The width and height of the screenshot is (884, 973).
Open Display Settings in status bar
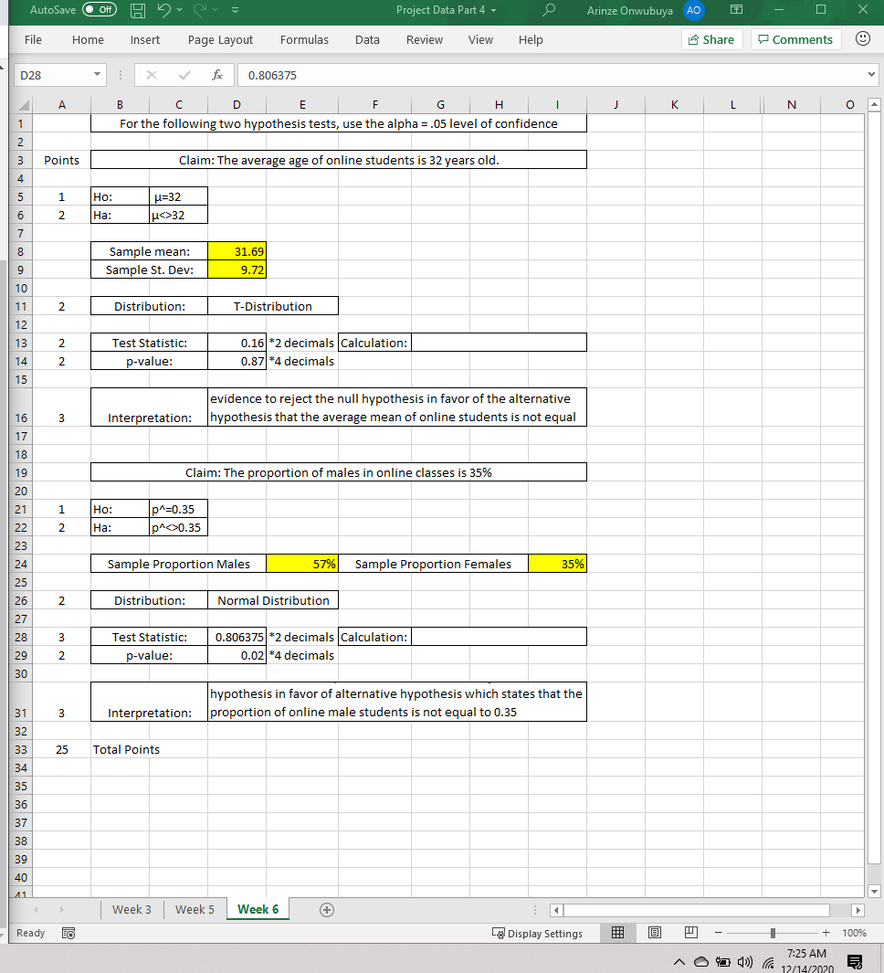click(x=537, y=934)
